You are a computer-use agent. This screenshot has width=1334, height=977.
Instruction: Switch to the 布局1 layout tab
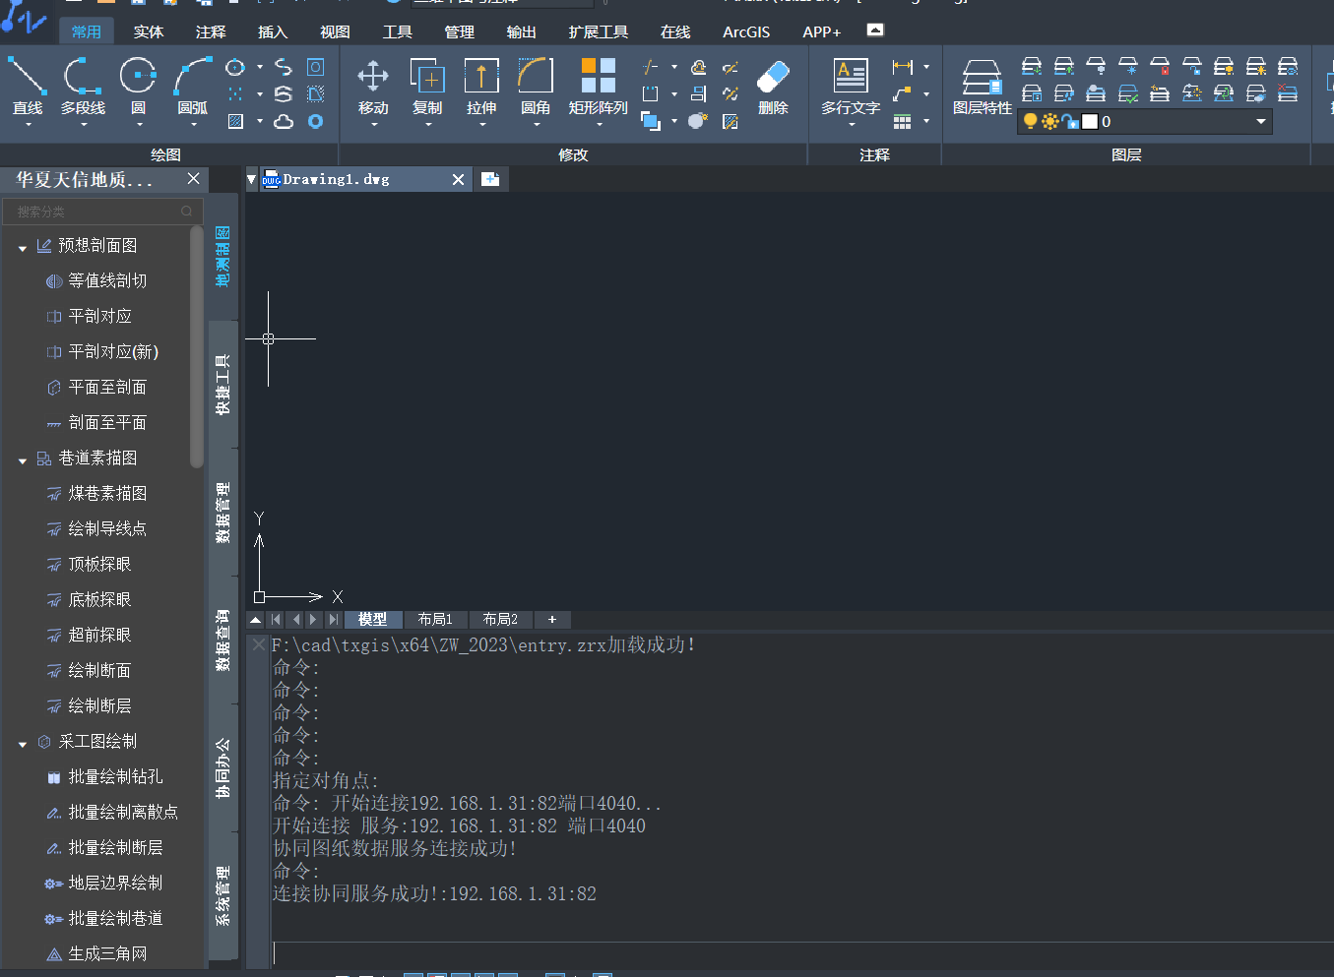[x=435, y=619]
